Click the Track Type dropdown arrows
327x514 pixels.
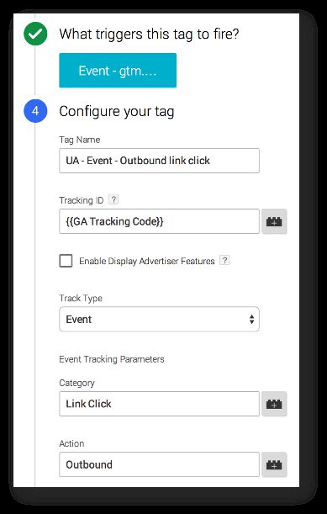point(251,319)
